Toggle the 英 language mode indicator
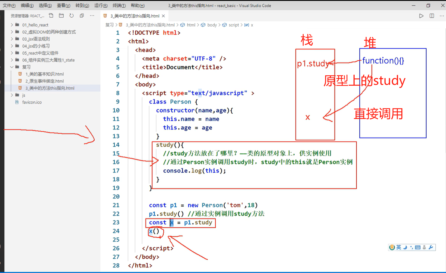This screenshot has width=446, height=273. point(399,247)
